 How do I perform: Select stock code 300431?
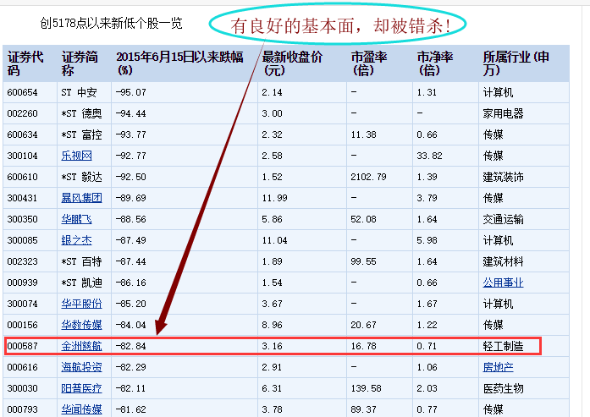pos(22,198)
